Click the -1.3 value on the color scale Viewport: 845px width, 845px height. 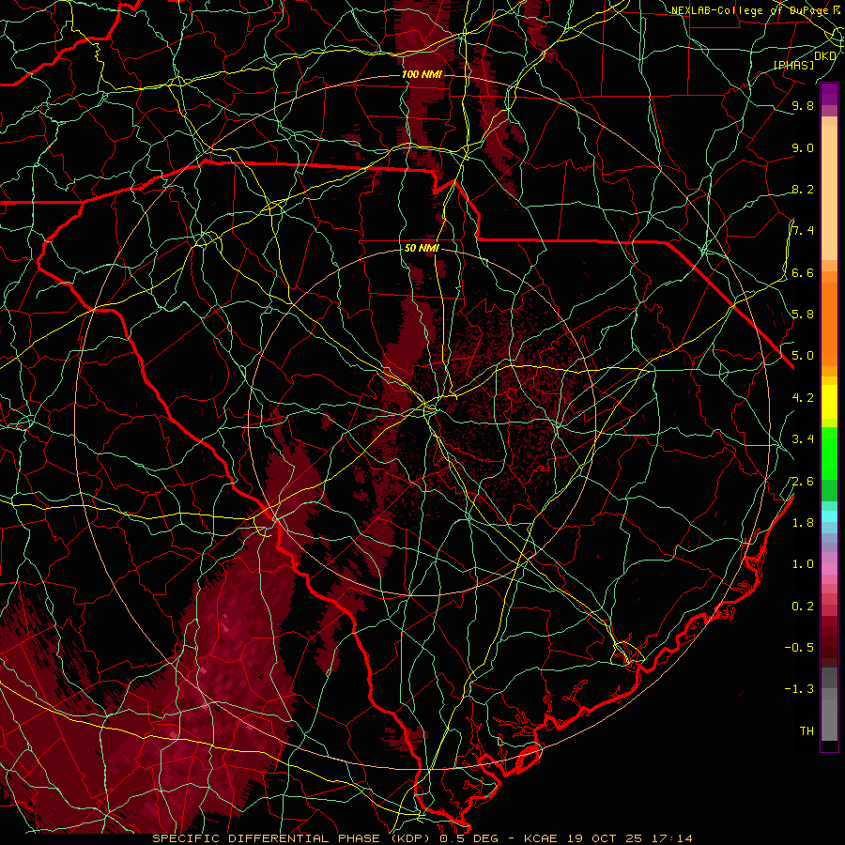tap(799, 689)
